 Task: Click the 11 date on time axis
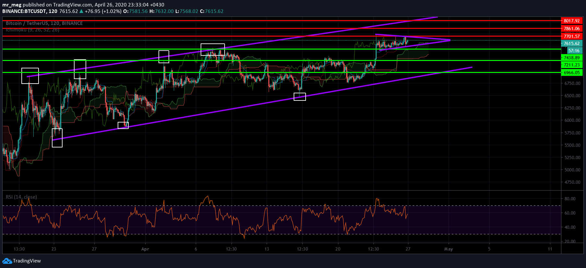click(x=550, y=249)
